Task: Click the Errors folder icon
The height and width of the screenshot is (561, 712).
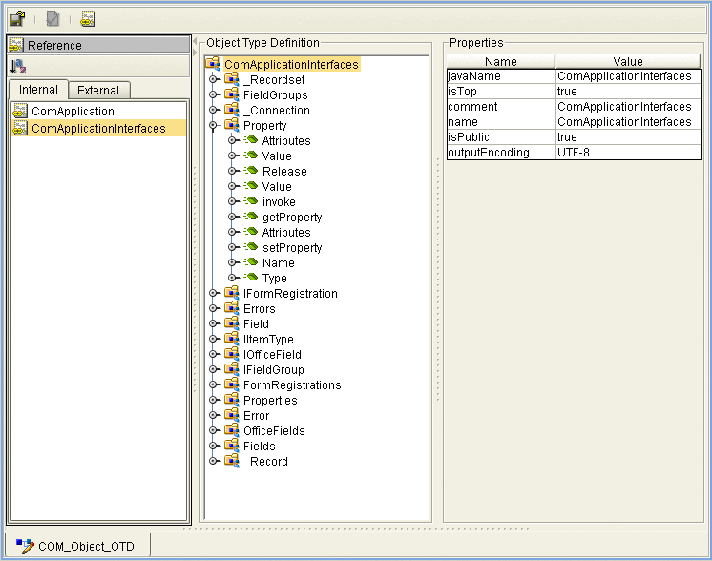Action: tap(232, 308)
